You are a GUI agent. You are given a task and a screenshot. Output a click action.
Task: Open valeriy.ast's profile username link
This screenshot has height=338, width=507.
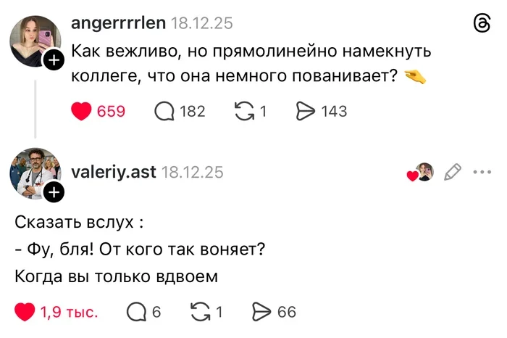[x=113, y=172]
